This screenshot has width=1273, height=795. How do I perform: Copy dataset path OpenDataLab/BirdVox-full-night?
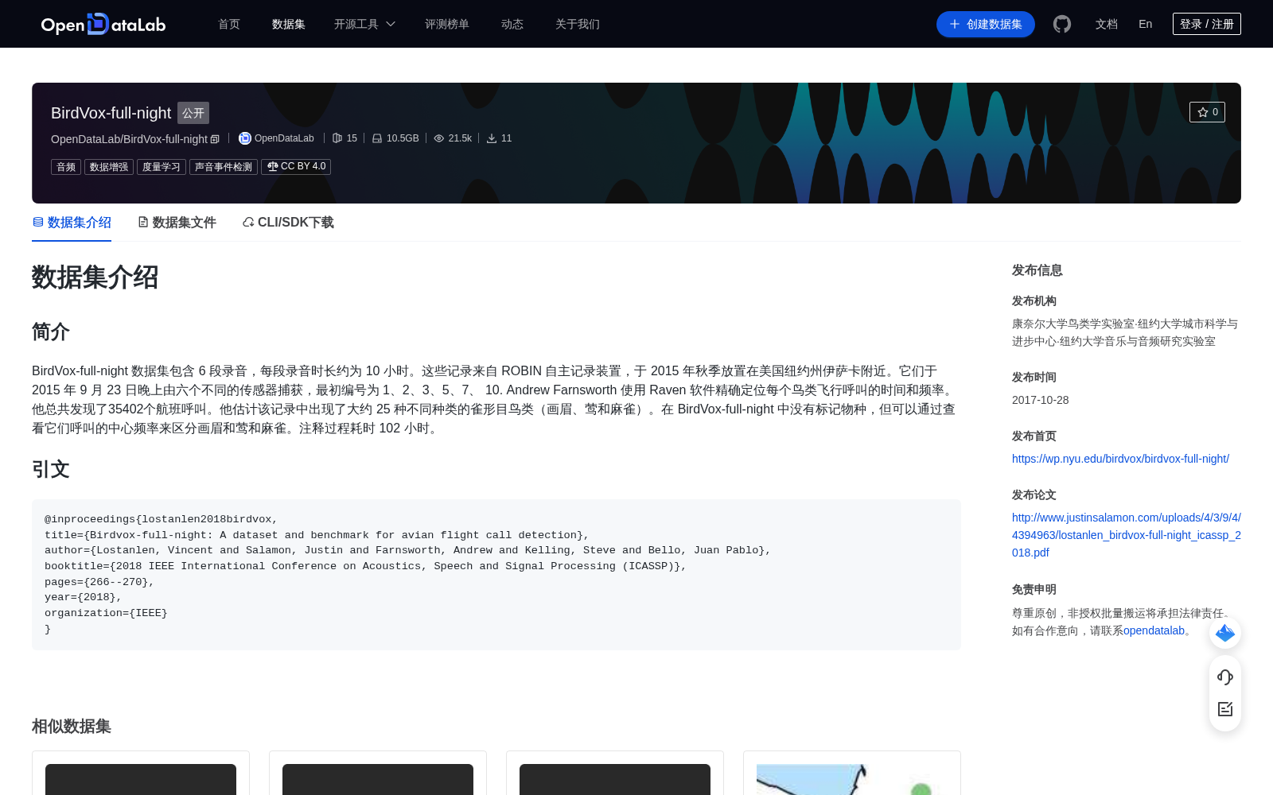point(215,139)
